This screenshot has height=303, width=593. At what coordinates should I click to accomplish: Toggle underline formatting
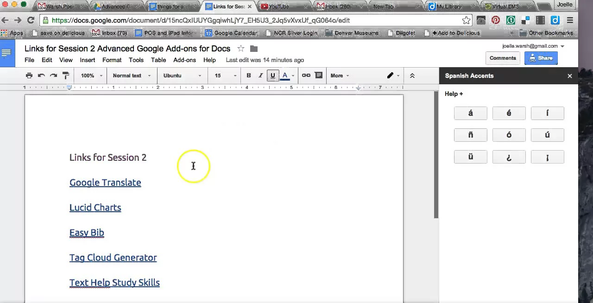coord(273,76)
